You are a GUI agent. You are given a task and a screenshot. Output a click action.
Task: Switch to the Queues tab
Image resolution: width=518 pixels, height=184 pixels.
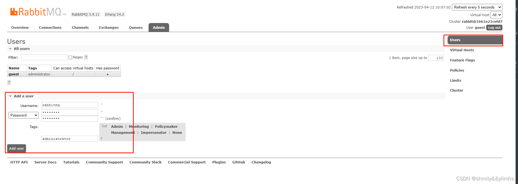(136, 27)
